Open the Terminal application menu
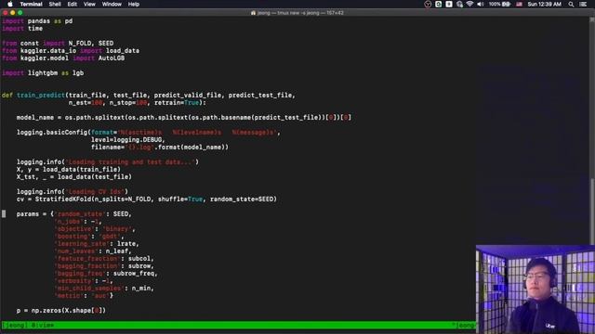 tap(31, 4)
